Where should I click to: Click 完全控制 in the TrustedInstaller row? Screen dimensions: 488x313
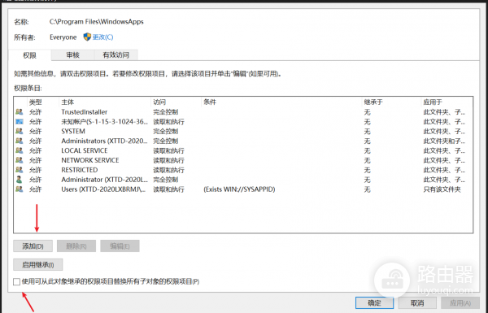(x=166, y=111)
